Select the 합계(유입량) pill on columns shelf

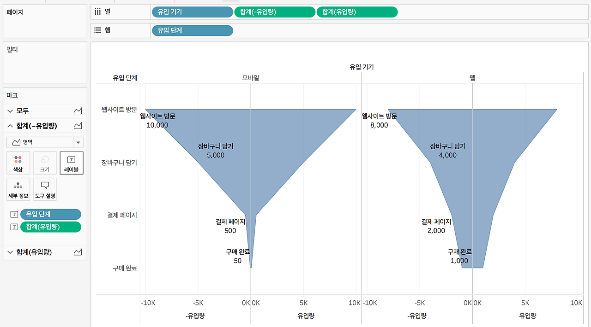click(357, 12)
